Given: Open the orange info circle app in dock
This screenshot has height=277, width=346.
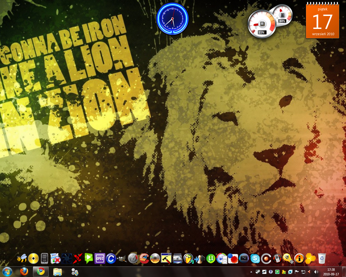Looking at the screenshot, I should [x=299, y=259].
